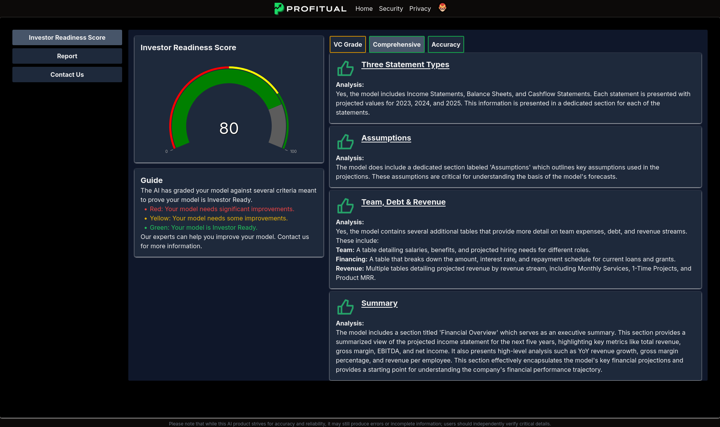720x427 pixels.
Task: Click thumbs-up icon beside Three Statement Types
Action: click(x=345, y=68)
